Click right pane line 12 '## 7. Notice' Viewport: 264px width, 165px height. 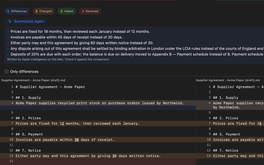(x=226, y=150)
